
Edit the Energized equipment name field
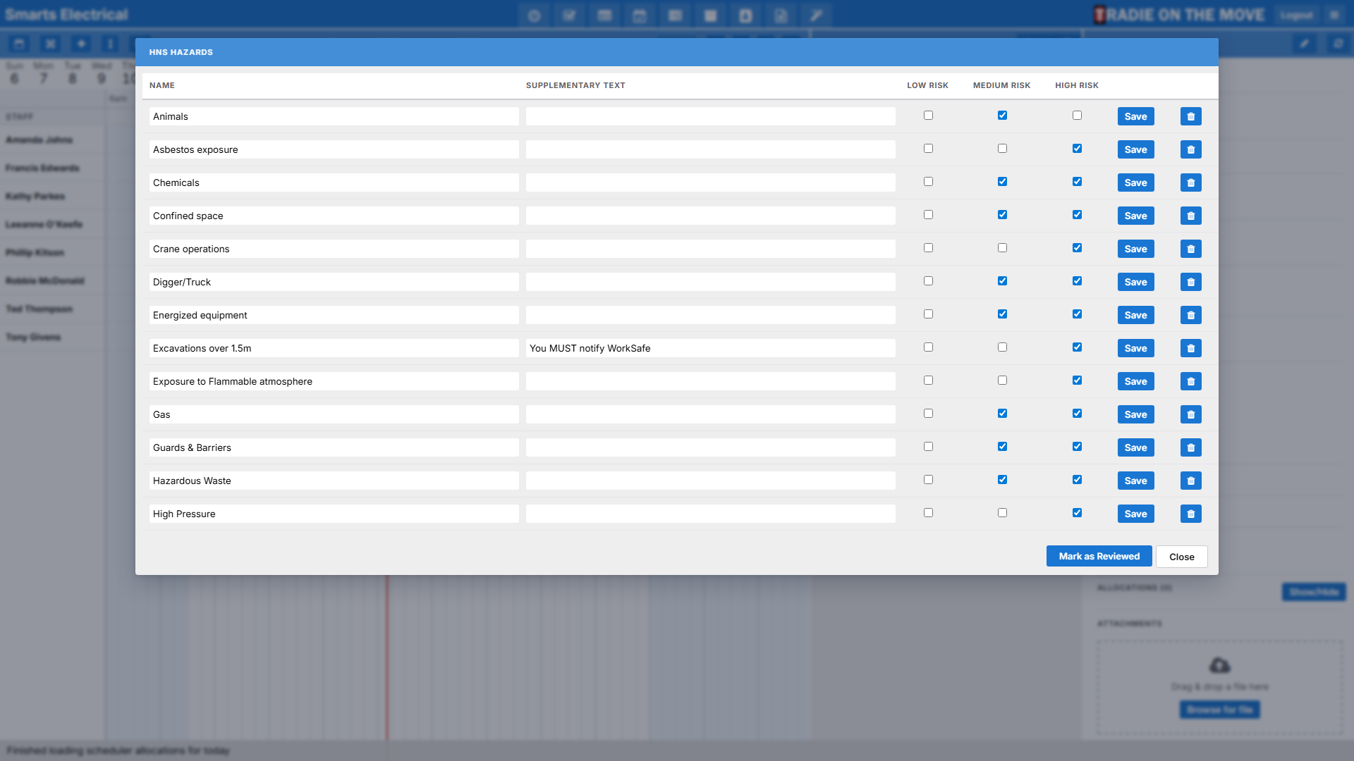pos(334,315)
